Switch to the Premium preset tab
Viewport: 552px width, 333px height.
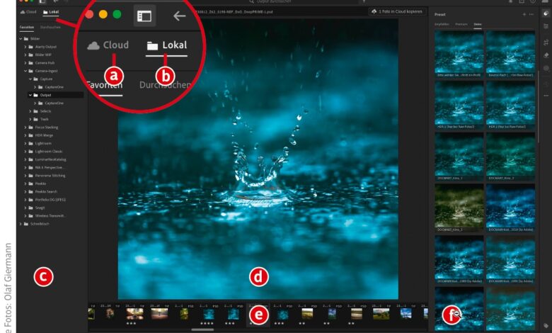[461, 24]
